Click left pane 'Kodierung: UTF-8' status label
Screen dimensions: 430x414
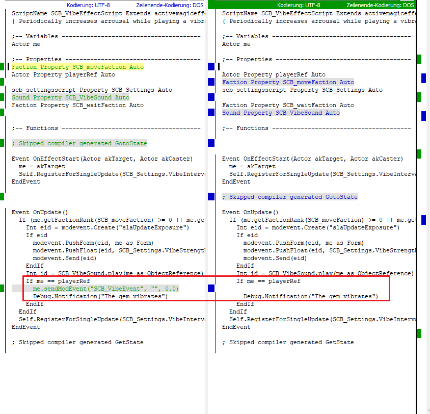(88, 5)
